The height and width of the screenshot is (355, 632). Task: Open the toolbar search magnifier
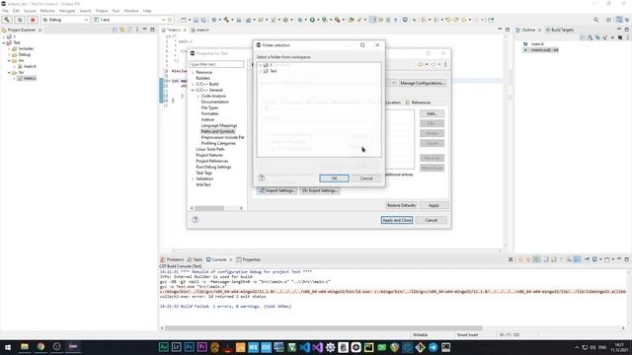click(595, 20)
